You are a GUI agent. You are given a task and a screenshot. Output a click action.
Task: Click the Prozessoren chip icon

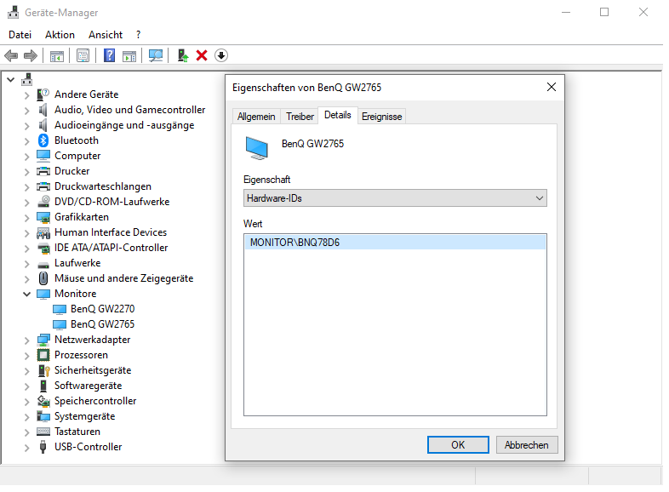tap(43, 355)
